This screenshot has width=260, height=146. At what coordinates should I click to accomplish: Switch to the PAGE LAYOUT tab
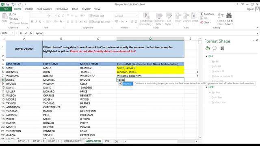coord(44,9)
